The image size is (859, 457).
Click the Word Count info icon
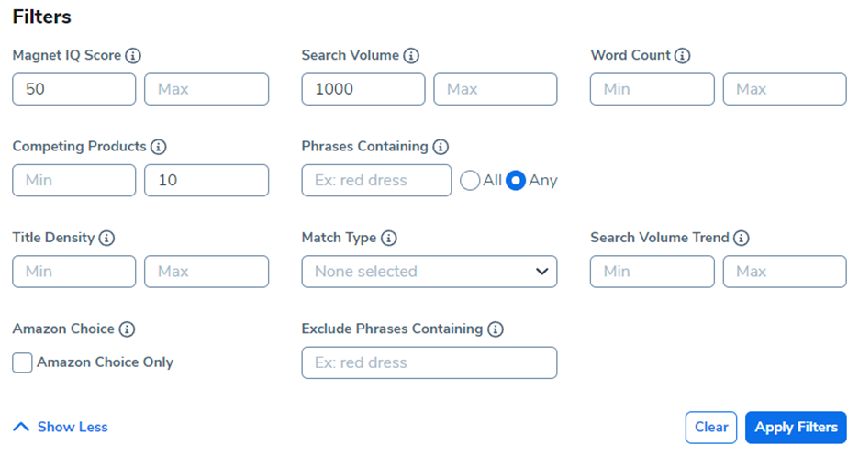point(682,56)
